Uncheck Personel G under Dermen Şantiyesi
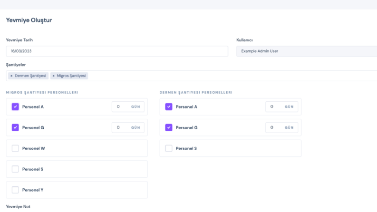This screenshot has height=212, width=377. (x=169, y=127)
